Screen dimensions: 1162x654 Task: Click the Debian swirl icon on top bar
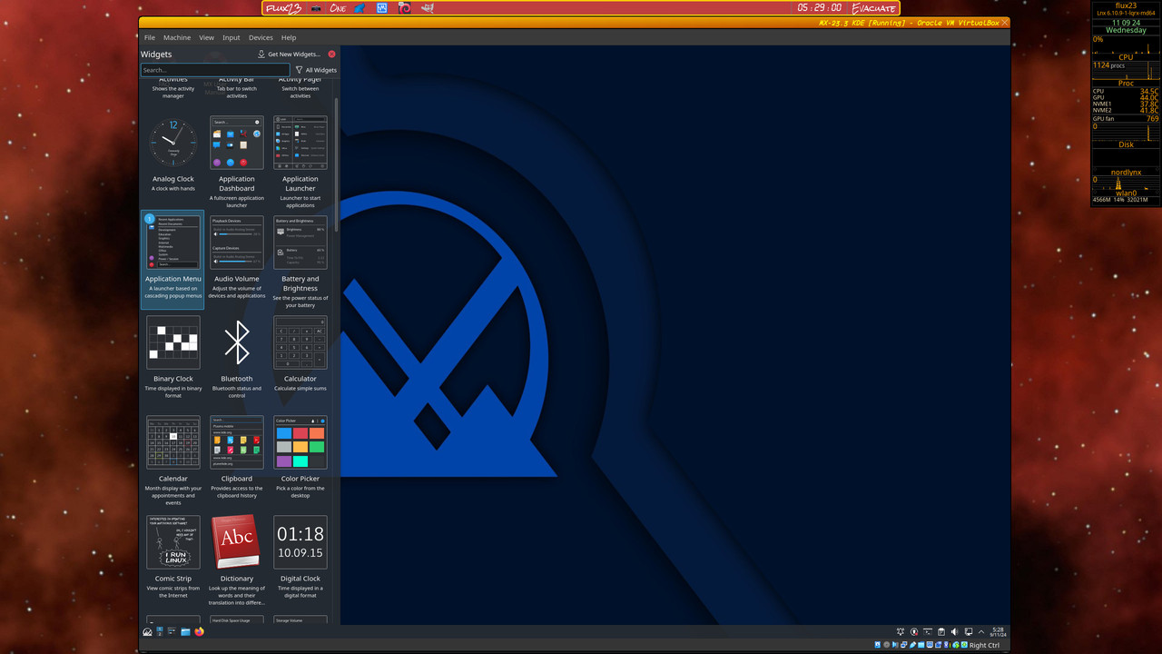(x=405, y=8)
